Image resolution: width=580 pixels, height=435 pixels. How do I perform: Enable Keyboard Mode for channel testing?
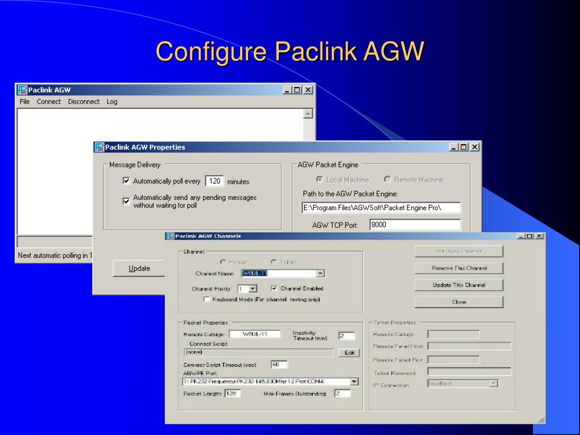(207, 299)
